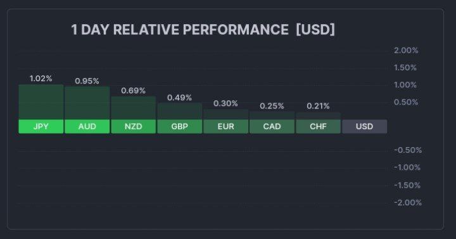Image resolution: width=456 pixels, height=239 pixels.
Task: Click the 1 Day Relative Performance title
Action: click(203, 29)
